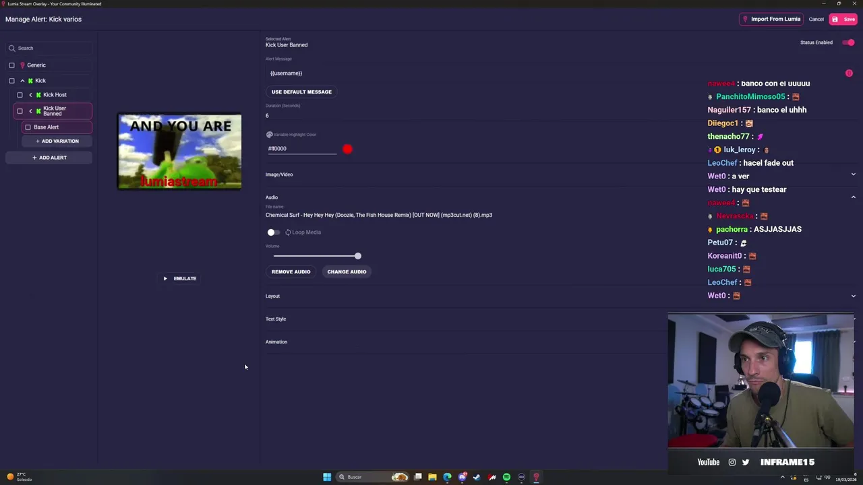Image resolution: width=863 pixels, height=485 pixels.
Task: Click the loop icon beside Loop Media
Action: coord(288,232)
